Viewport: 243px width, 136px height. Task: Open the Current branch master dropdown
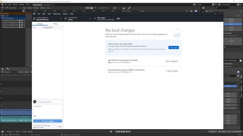click(78, 19)
